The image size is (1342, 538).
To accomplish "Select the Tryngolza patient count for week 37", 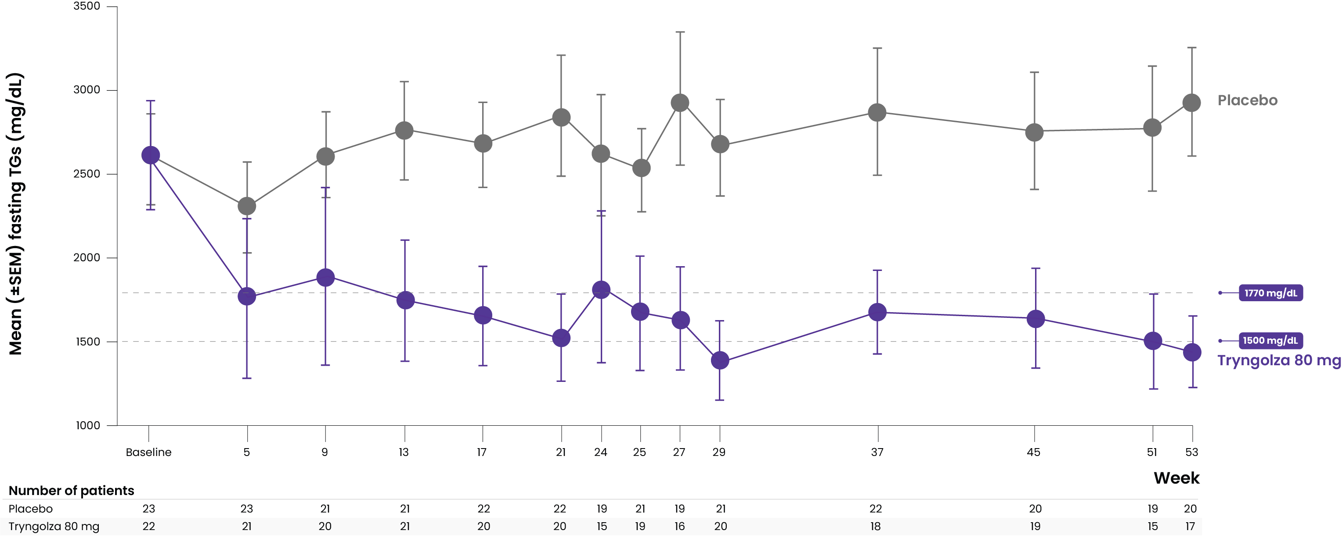I will 876,527.
